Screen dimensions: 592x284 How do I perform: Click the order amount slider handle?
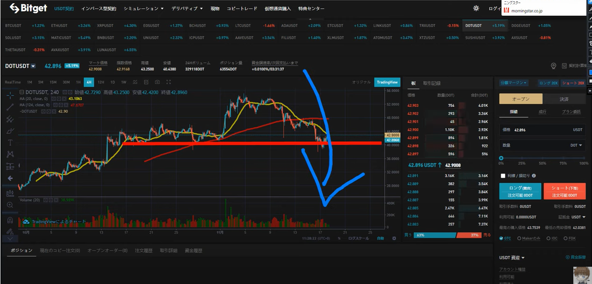[x=501, y=158]
